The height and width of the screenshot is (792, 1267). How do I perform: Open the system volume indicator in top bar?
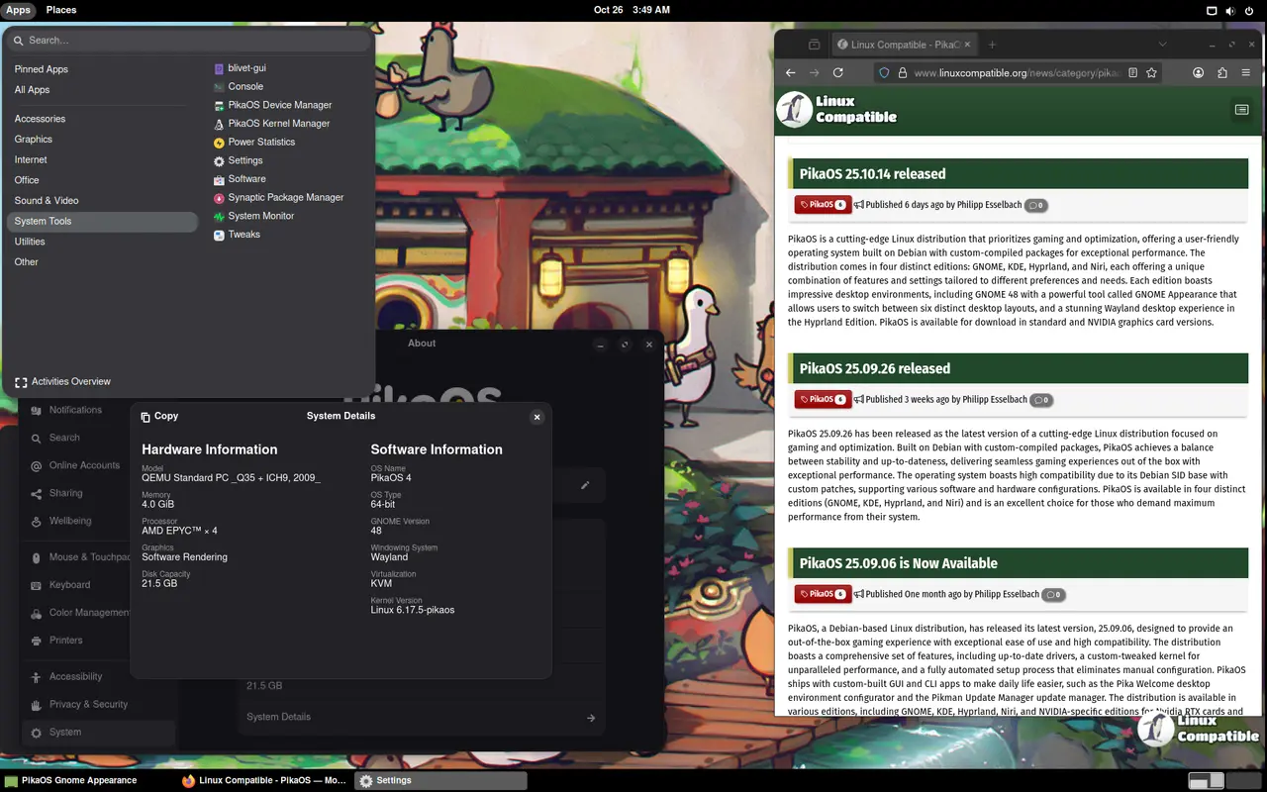click(1231, 10)
